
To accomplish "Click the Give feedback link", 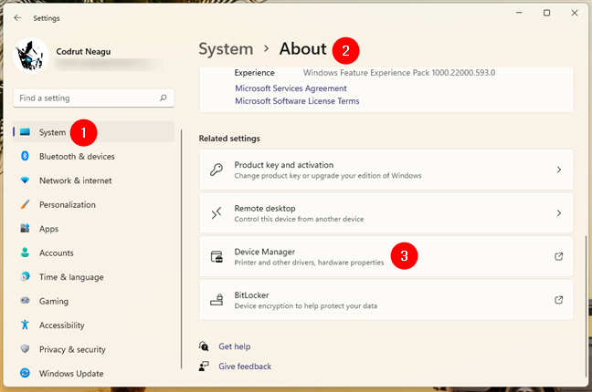I will [x=245, y=366].
